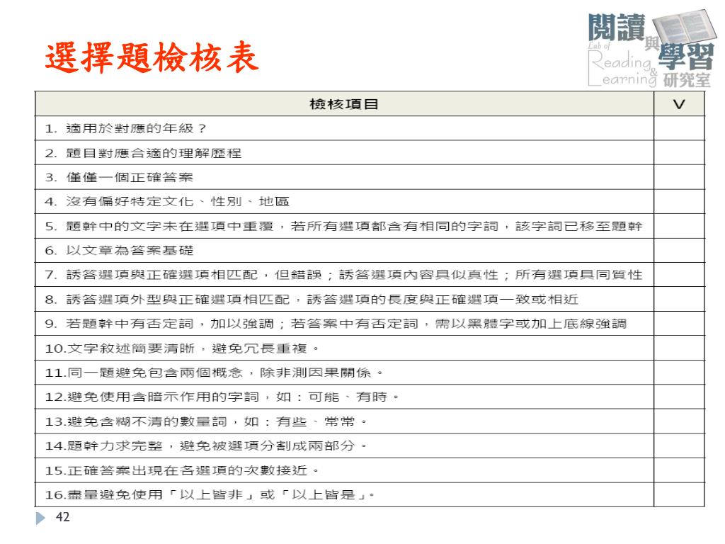Click the slide number triangle marker
Viewport: 725px width, 544px height.
click(40, 518)
